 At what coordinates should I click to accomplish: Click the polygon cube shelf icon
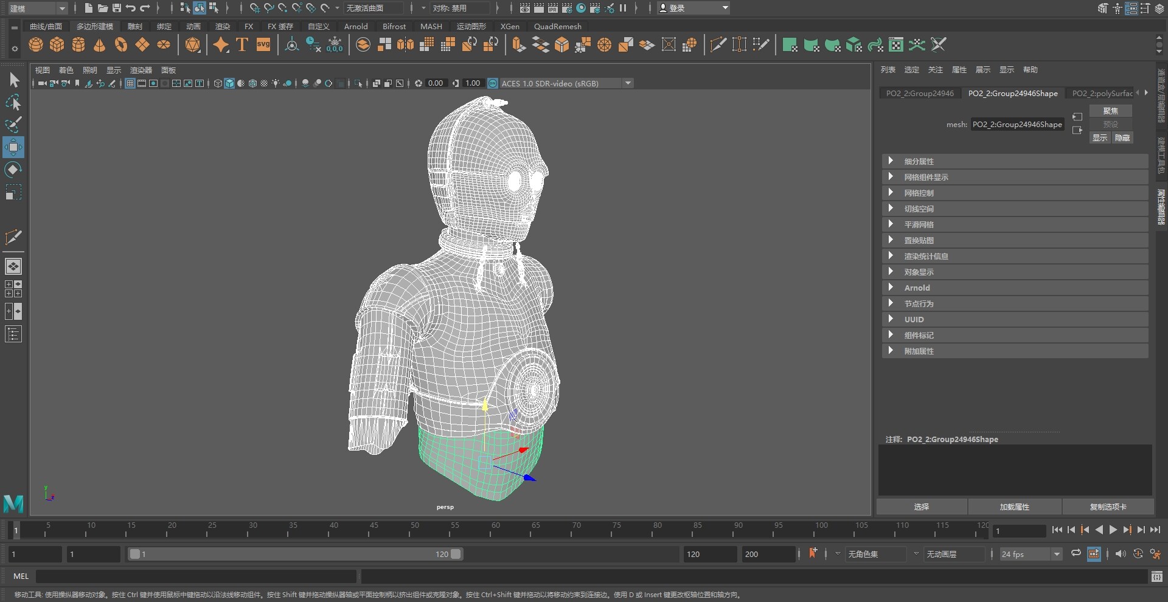[x=57, y=45]
